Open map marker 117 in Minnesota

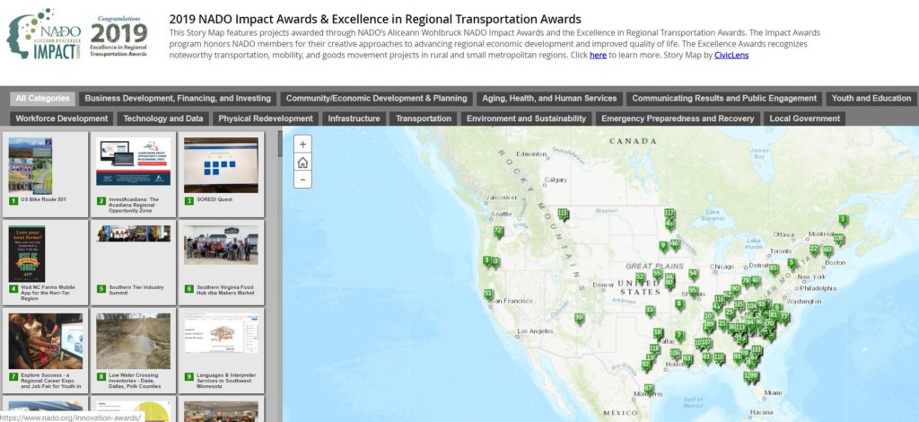(x=670, y=214)
